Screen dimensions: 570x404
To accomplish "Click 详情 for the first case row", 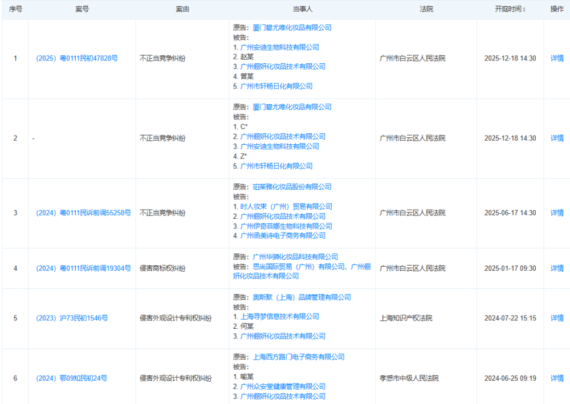I will coord(557,58).
